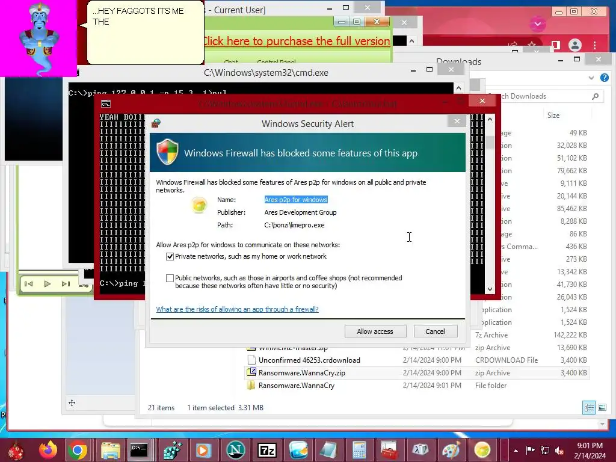
Task: Play media in the player window
Action: (x=47, y=284)
